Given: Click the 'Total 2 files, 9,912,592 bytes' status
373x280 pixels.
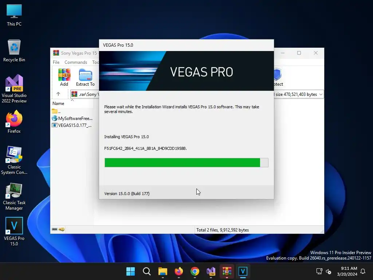Looking at the screenshot, I should [x=223, y=230].
